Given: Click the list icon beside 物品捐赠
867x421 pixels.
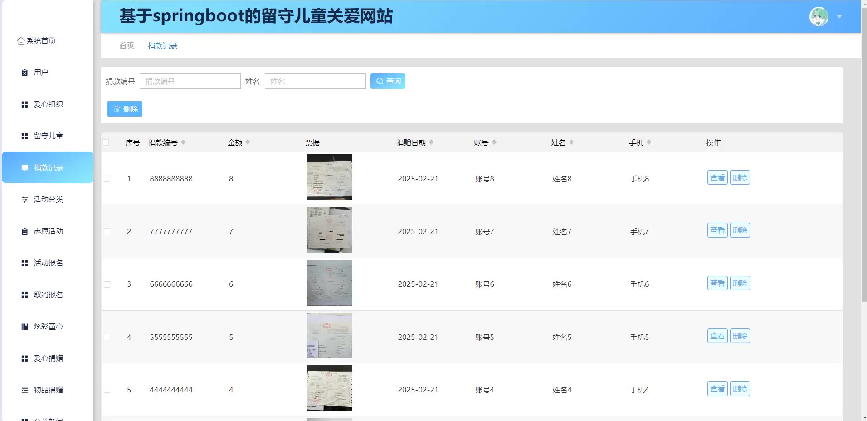Looking at the screenshot, I should (x=24, y=390).
